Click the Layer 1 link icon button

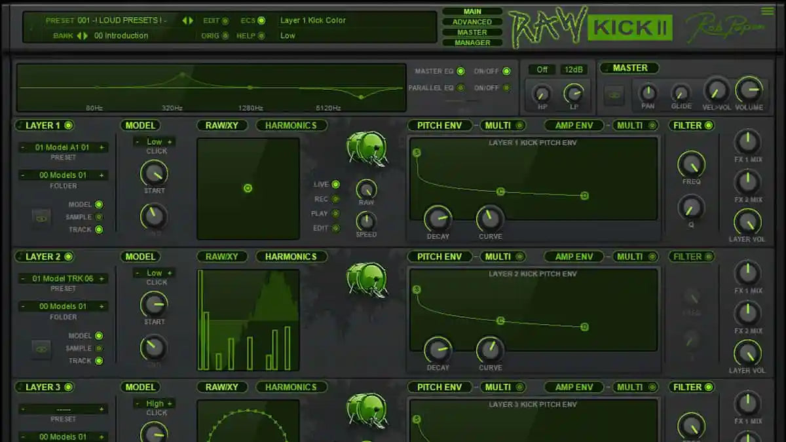(41, 218)
